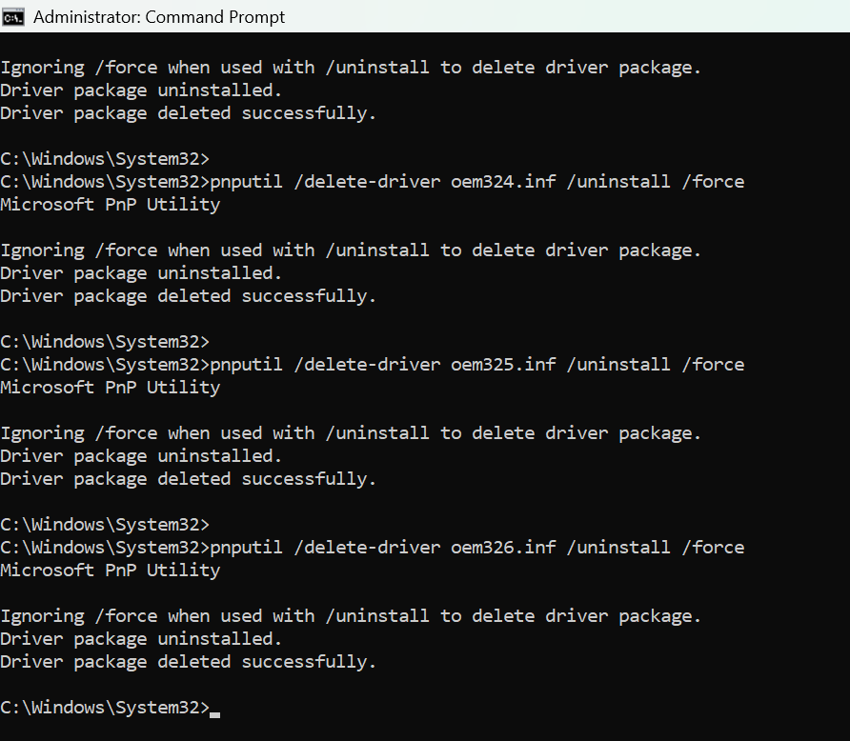
Task: Click the final 'Driver package deleted successfully.' line
Action: pyautogui.click(x=188, y=662)
